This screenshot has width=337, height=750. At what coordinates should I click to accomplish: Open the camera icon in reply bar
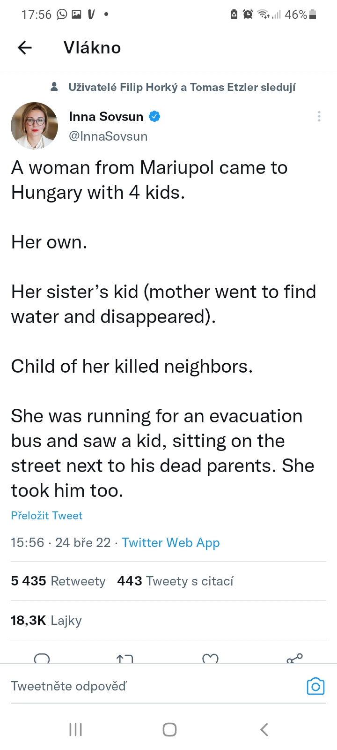coord(315,686)
